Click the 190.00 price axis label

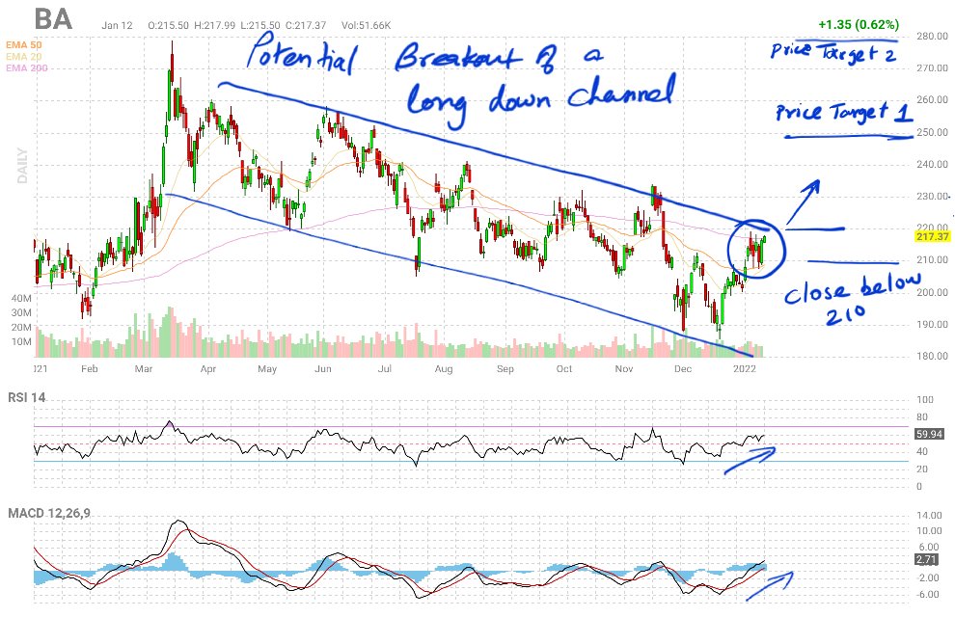click(x=932, y=324)
